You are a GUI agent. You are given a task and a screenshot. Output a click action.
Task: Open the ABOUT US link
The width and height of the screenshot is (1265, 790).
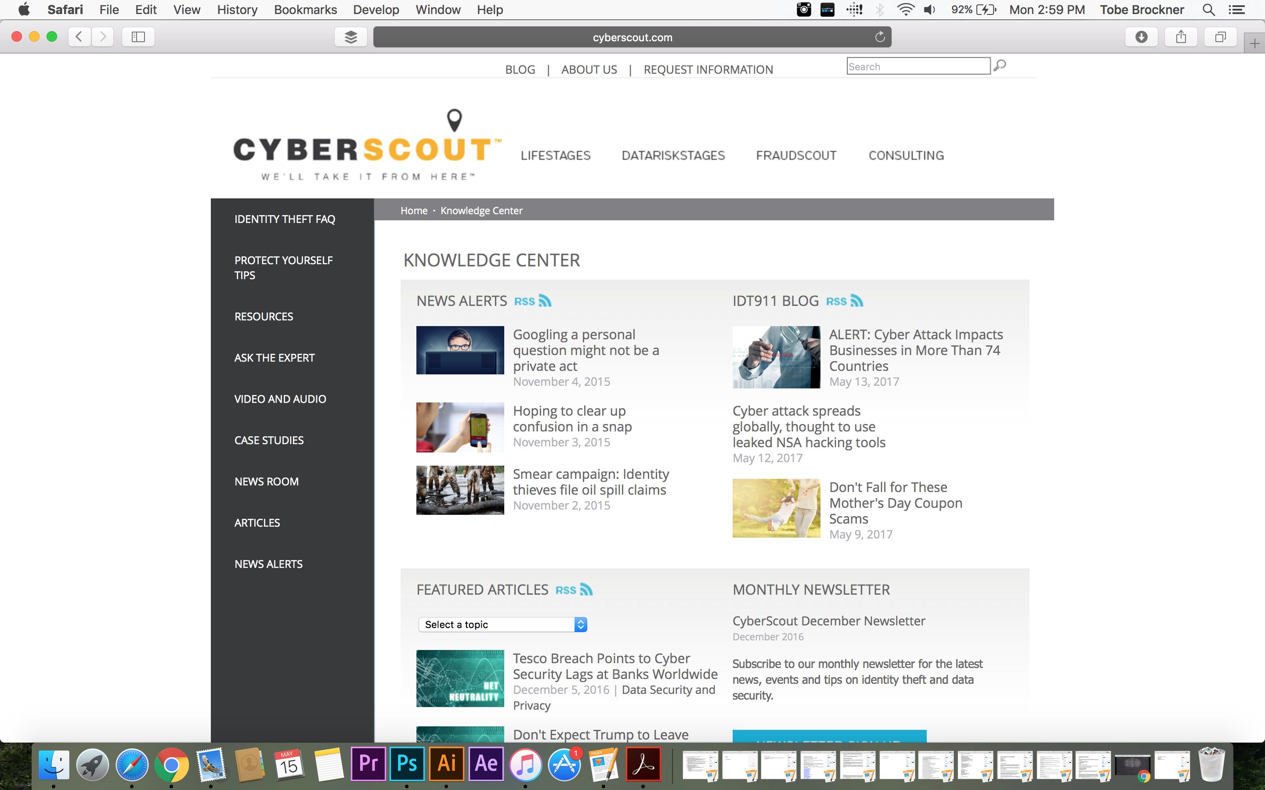589,69
